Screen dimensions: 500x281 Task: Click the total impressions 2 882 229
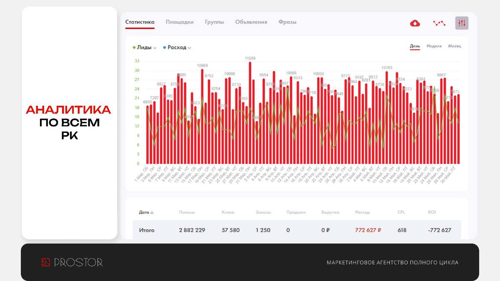click(x=192, y=230)
